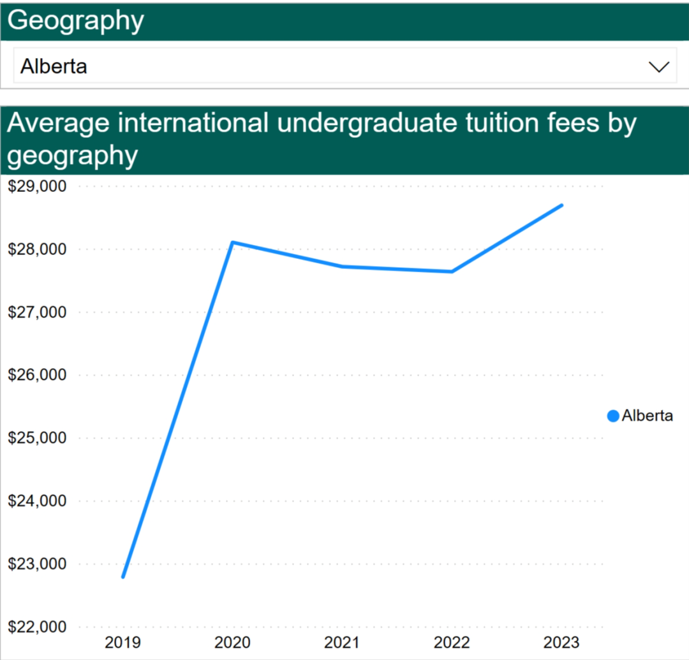This screenshot has width=689, height=660.
Task: Click the 2021 x-axis label
Action: [x=342, y=642]
